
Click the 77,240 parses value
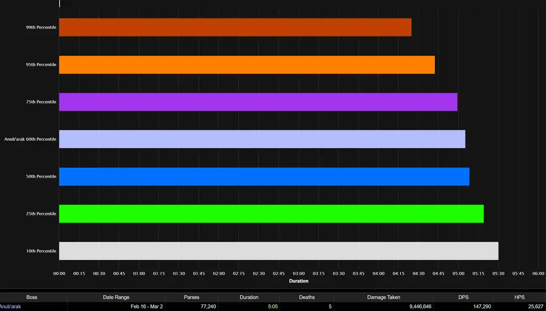(x=207, y=307)
